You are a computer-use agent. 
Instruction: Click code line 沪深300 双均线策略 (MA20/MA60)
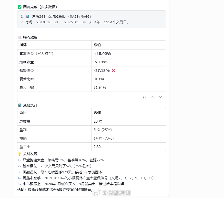click(x=62, y=17)
